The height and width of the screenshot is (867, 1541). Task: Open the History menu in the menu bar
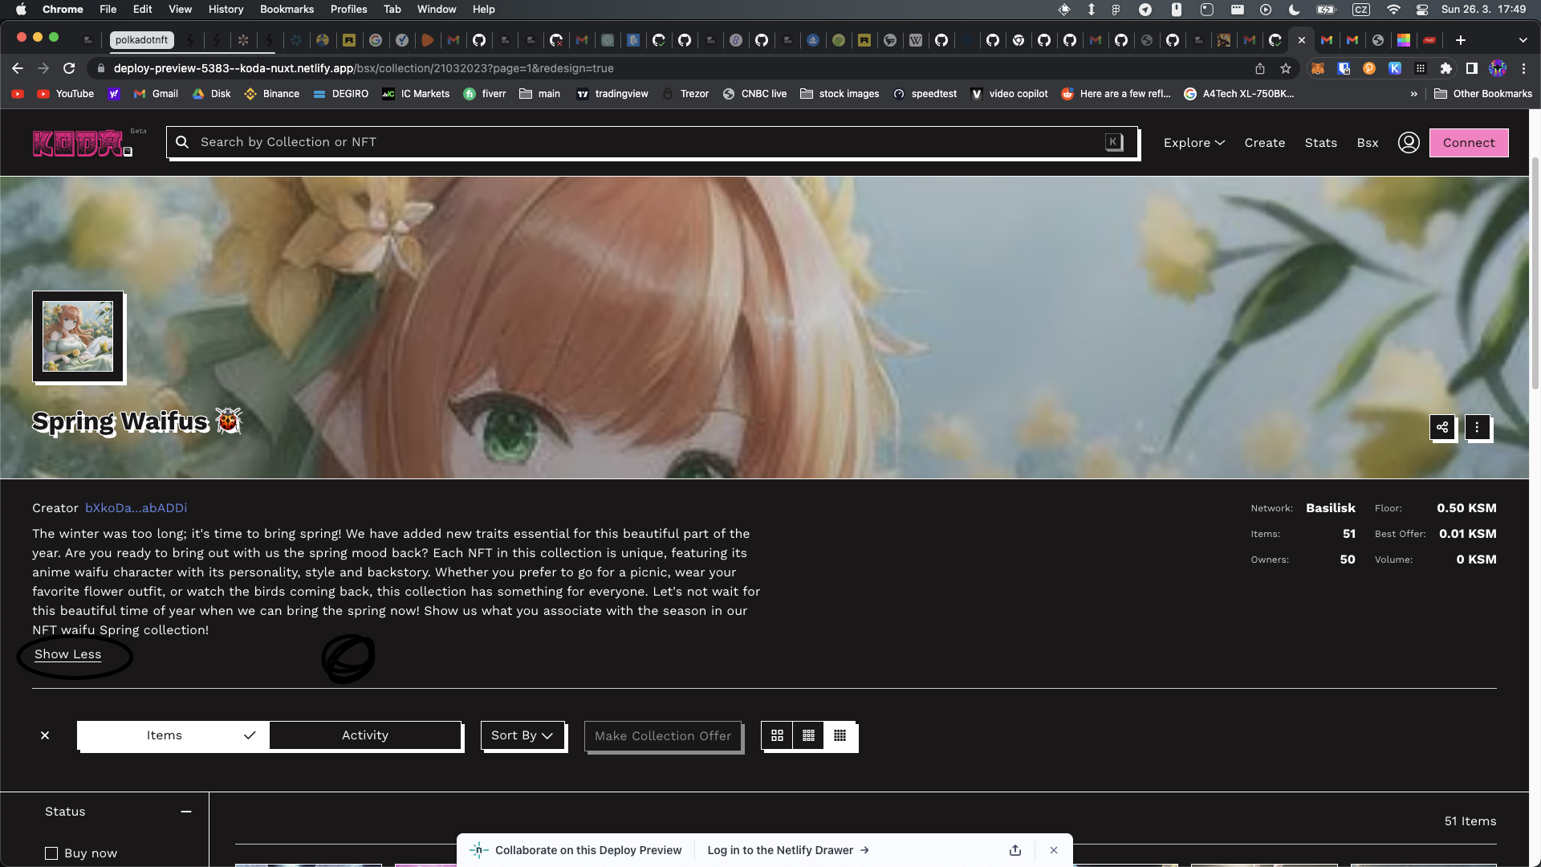(x=225, y=9)
